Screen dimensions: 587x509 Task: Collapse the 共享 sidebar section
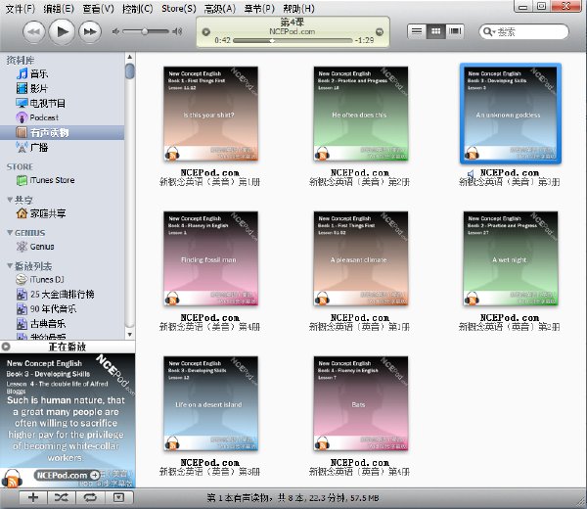(x=10, y=200)
